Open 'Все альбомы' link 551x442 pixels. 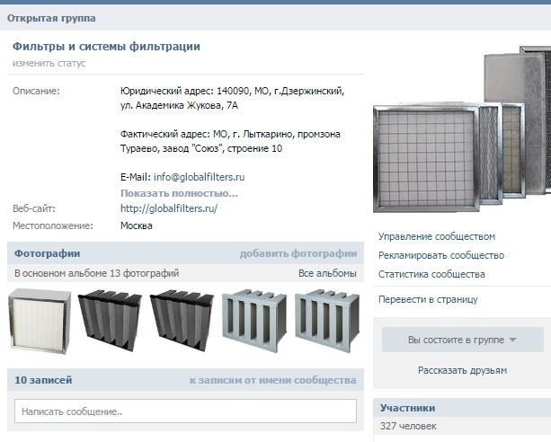pyautogui.click(x=327, y=273)
